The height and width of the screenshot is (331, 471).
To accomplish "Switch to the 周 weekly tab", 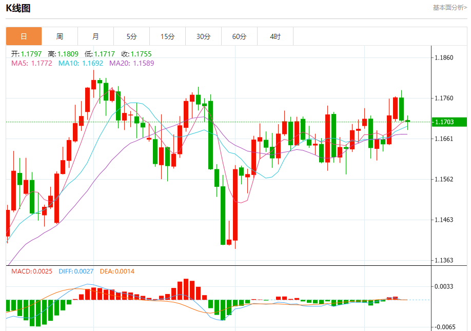I will tap(60, 36).
